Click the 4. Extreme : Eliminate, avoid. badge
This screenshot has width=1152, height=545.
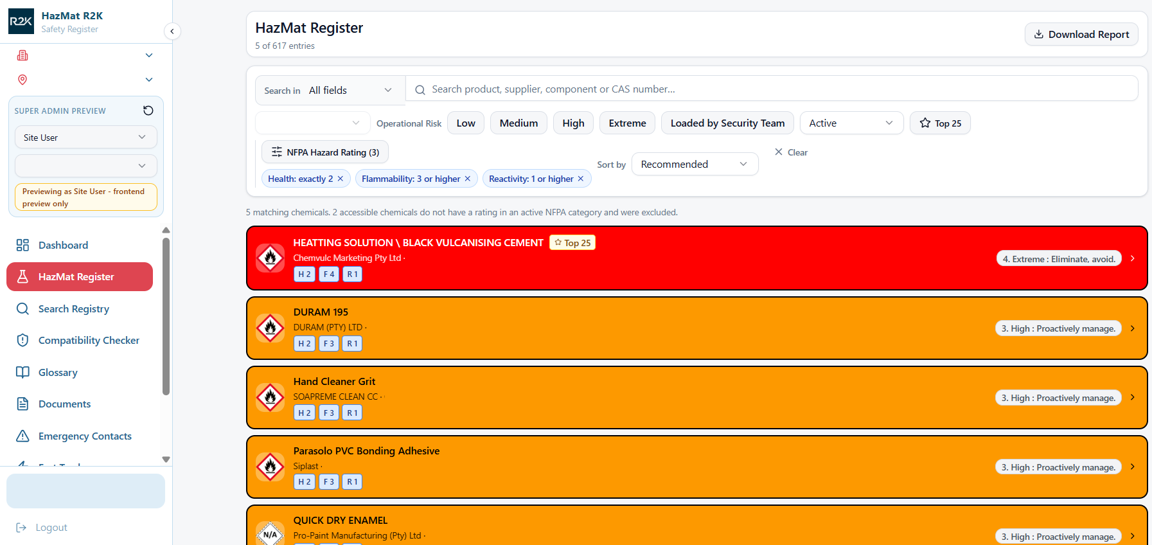pyautogui.click(x=1059, y=258)
